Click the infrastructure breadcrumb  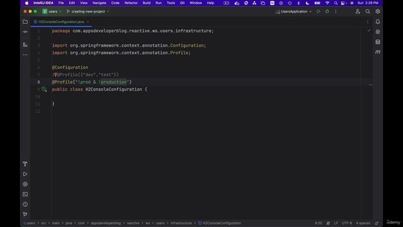tap(181, 223)
